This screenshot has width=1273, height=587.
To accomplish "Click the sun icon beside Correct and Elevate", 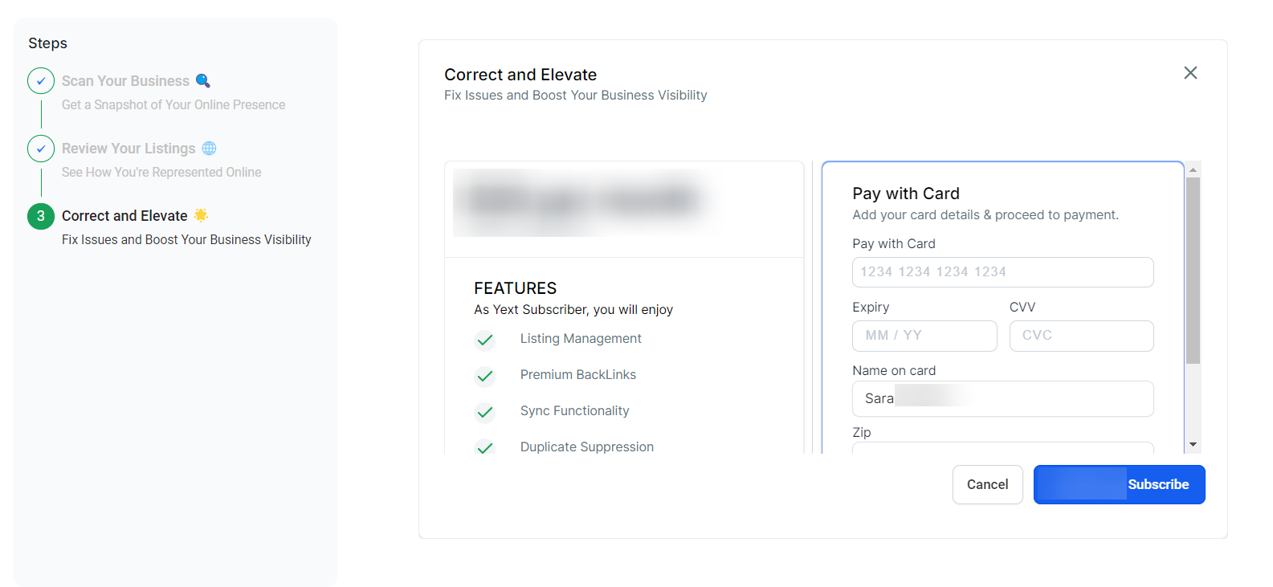I will pyautogui.click(x=201, y=215).
